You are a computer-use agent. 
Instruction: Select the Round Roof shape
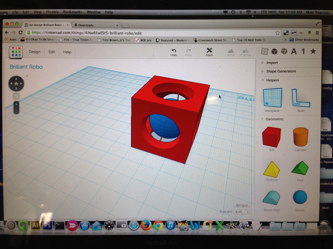click(x=272, y=201)
